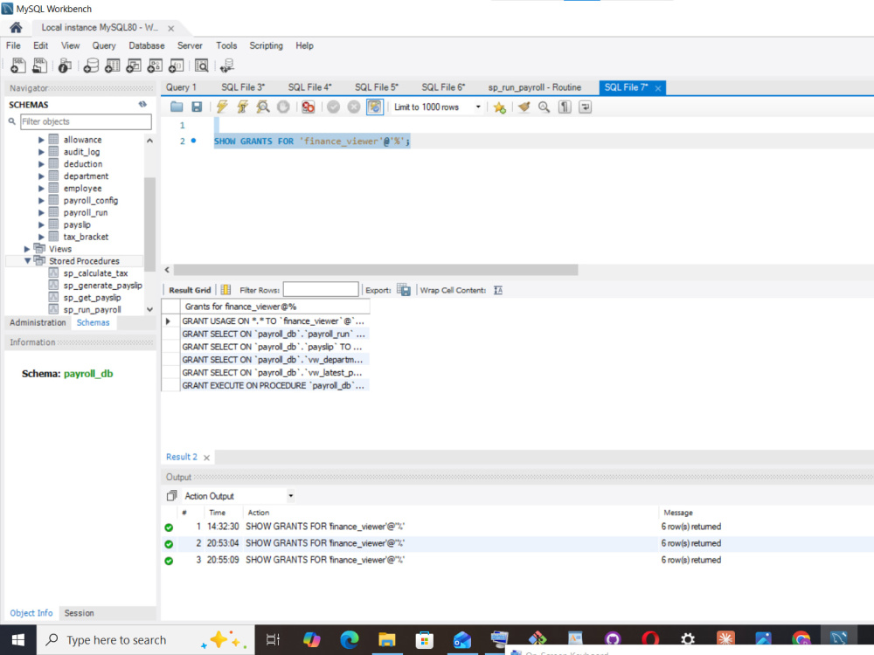The image size is (874, 655).
Task: Commit the transaction icon
Action: tap(333, 107)
